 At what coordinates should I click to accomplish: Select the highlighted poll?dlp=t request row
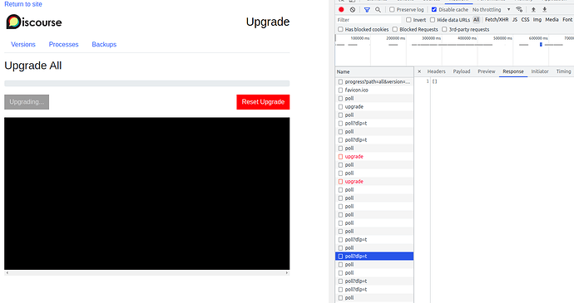point(374,257)
